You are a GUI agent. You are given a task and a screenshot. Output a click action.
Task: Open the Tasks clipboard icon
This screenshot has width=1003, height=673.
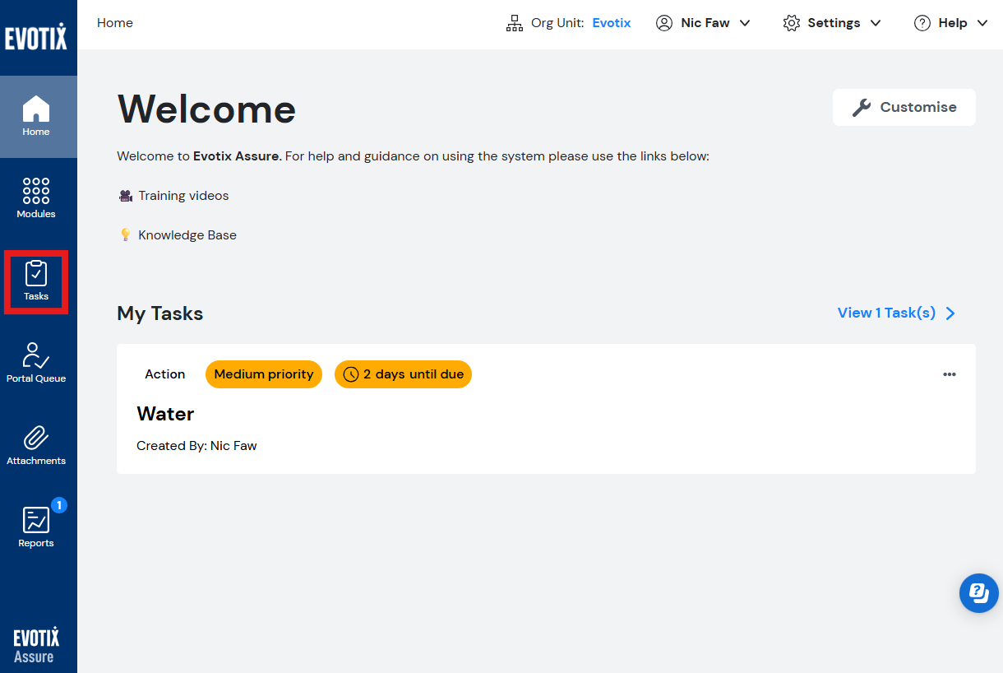pos(36,273)
